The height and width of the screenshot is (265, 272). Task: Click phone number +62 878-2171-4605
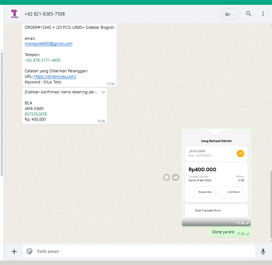tap(42, 60)
